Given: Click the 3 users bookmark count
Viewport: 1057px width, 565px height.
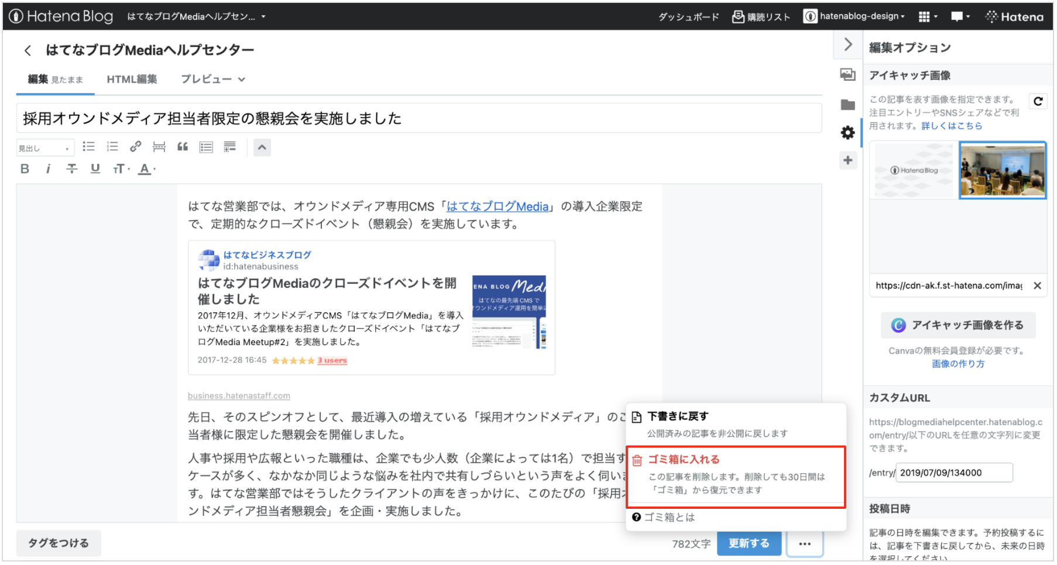Looking at the screenshot, I should (332, 360).
